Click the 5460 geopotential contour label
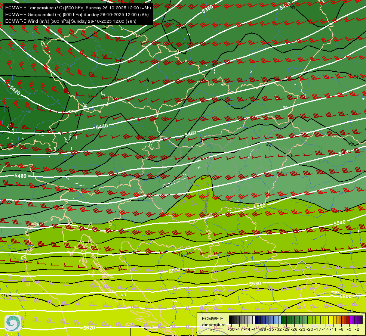Viewport: 366px width, 336px height. (190, 134)
